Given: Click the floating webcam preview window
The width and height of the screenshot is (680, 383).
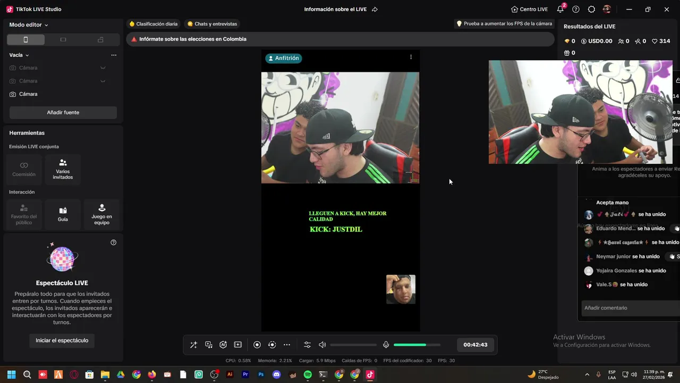Looking at the screenshot, I should [x=581, y=112].
